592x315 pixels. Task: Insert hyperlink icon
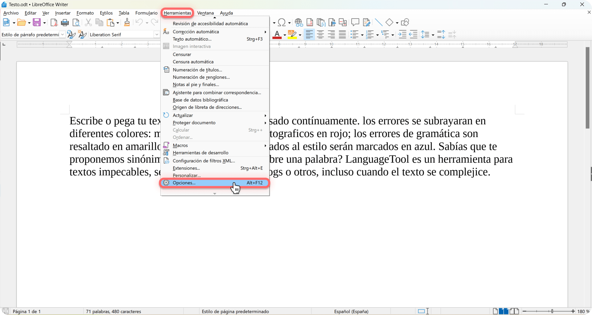[x=298, y=22]
